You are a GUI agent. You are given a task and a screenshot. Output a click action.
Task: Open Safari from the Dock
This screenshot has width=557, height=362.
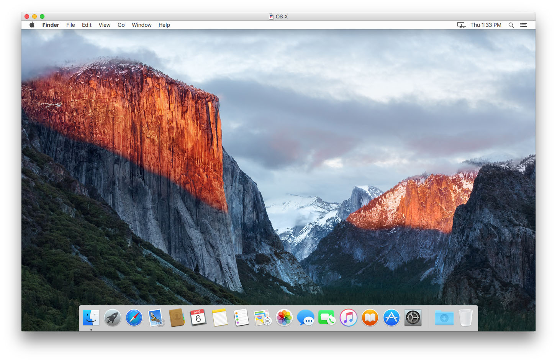tap(134, 318)
